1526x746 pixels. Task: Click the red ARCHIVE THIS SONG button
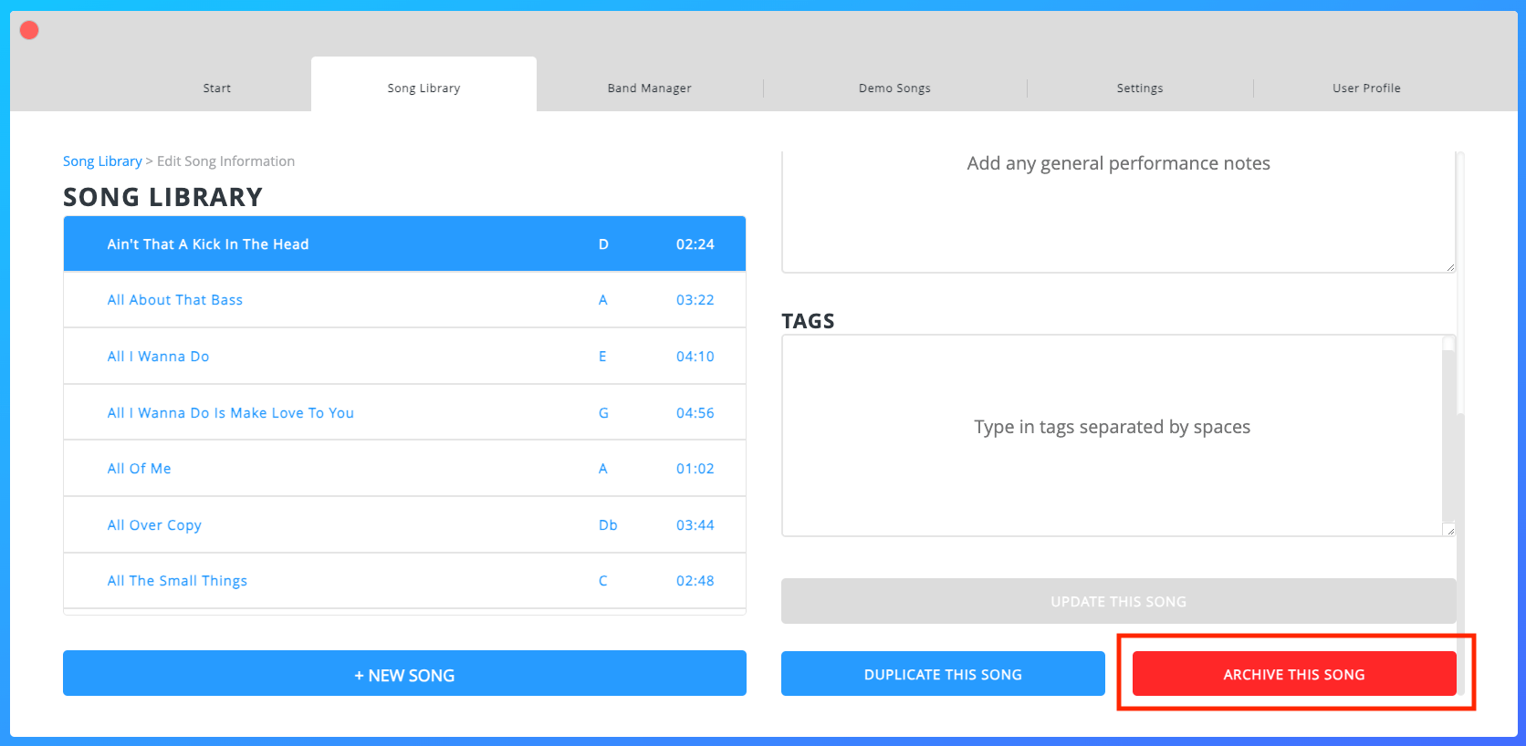[x=1293, y=674]
